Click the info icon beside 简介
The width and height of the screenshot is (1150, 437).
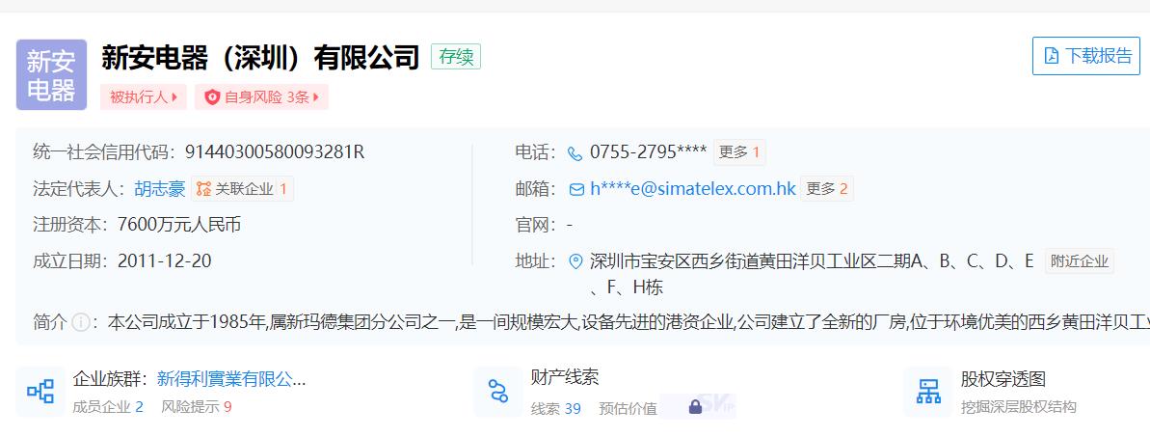81,321
